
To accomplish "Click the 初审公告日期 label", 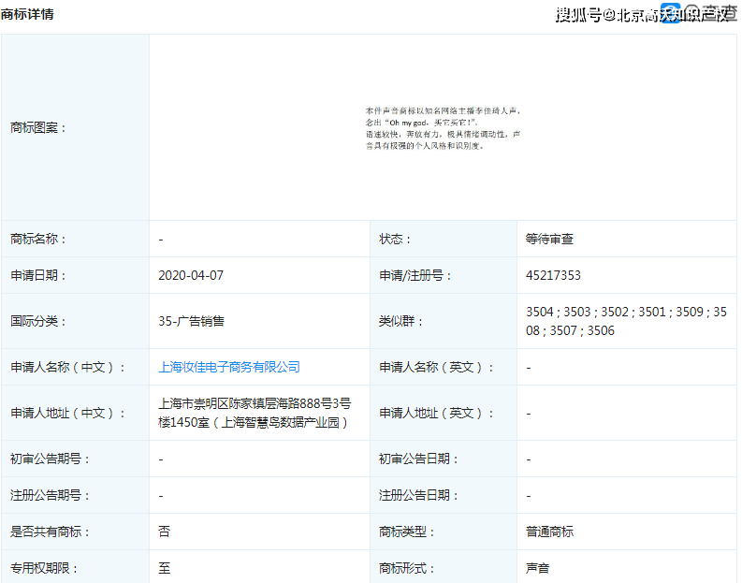I will (x=418, y=459).
